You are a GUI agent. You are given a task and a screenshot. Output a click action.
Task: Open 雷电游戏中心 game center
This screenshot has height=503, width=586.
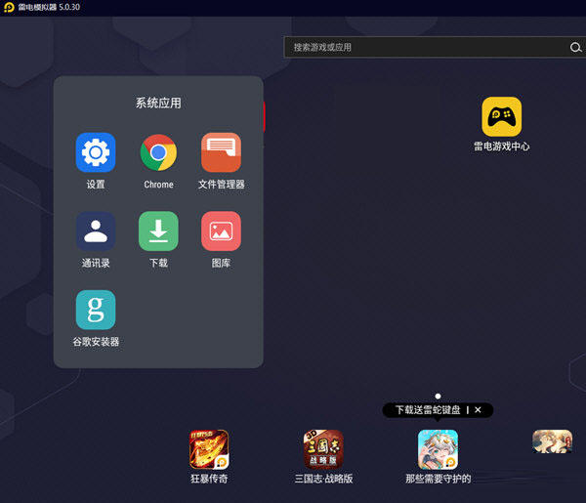[x=501, y=117]
